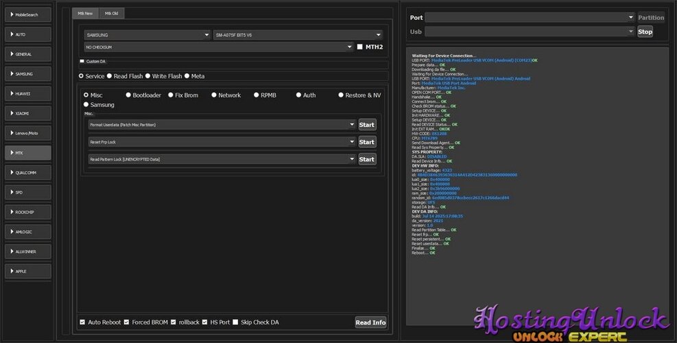
Task: Select the Fix Brom radio option
Action: [x=171, y=95]
